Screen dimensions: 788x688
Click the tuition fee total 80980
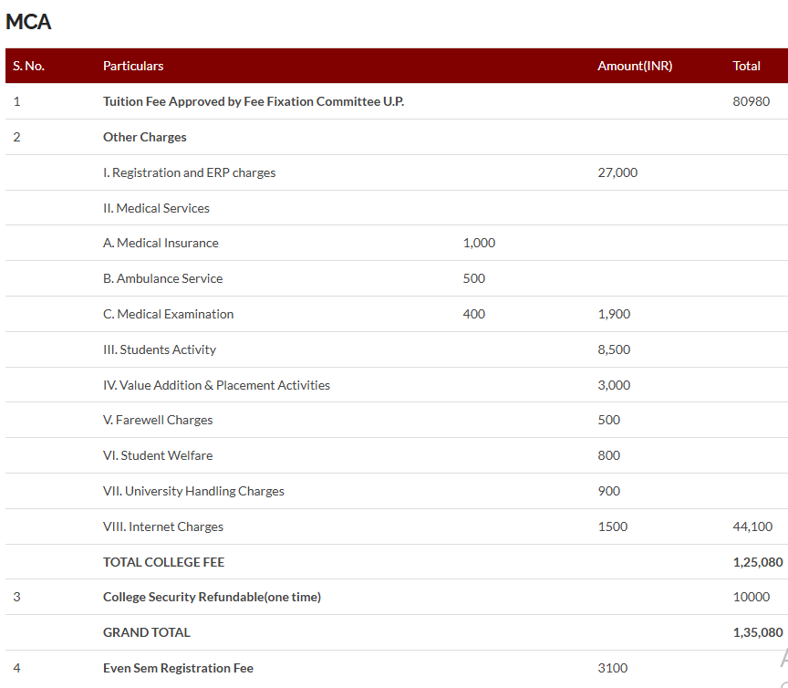click(x=751, y=101)
